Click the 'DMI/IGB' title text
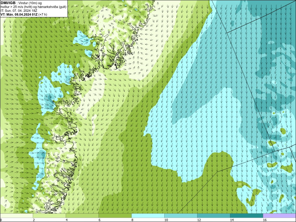This screenshot has width=296, height=222. 8,3
